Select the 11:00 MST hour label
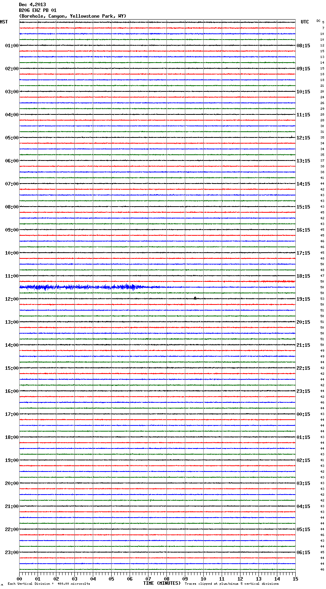326x589 pixels. pyautogui.click(x=12, y=276)
